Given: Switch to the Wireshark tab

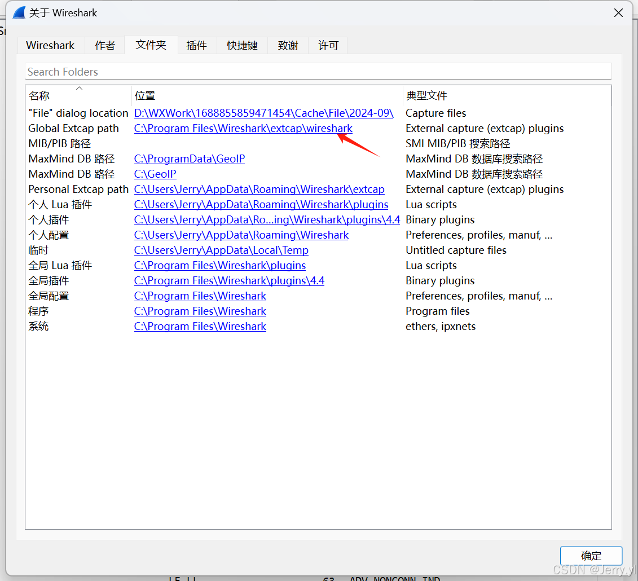Looking at the screenshot, I should (50, 45).
